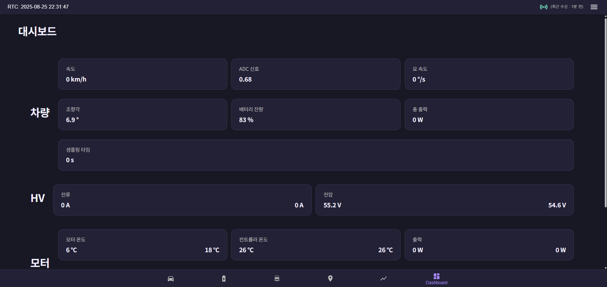Viewport: 607px width, 287px height.
Task: Select the HV 전압 voltage card
Action: click(444, 200)
